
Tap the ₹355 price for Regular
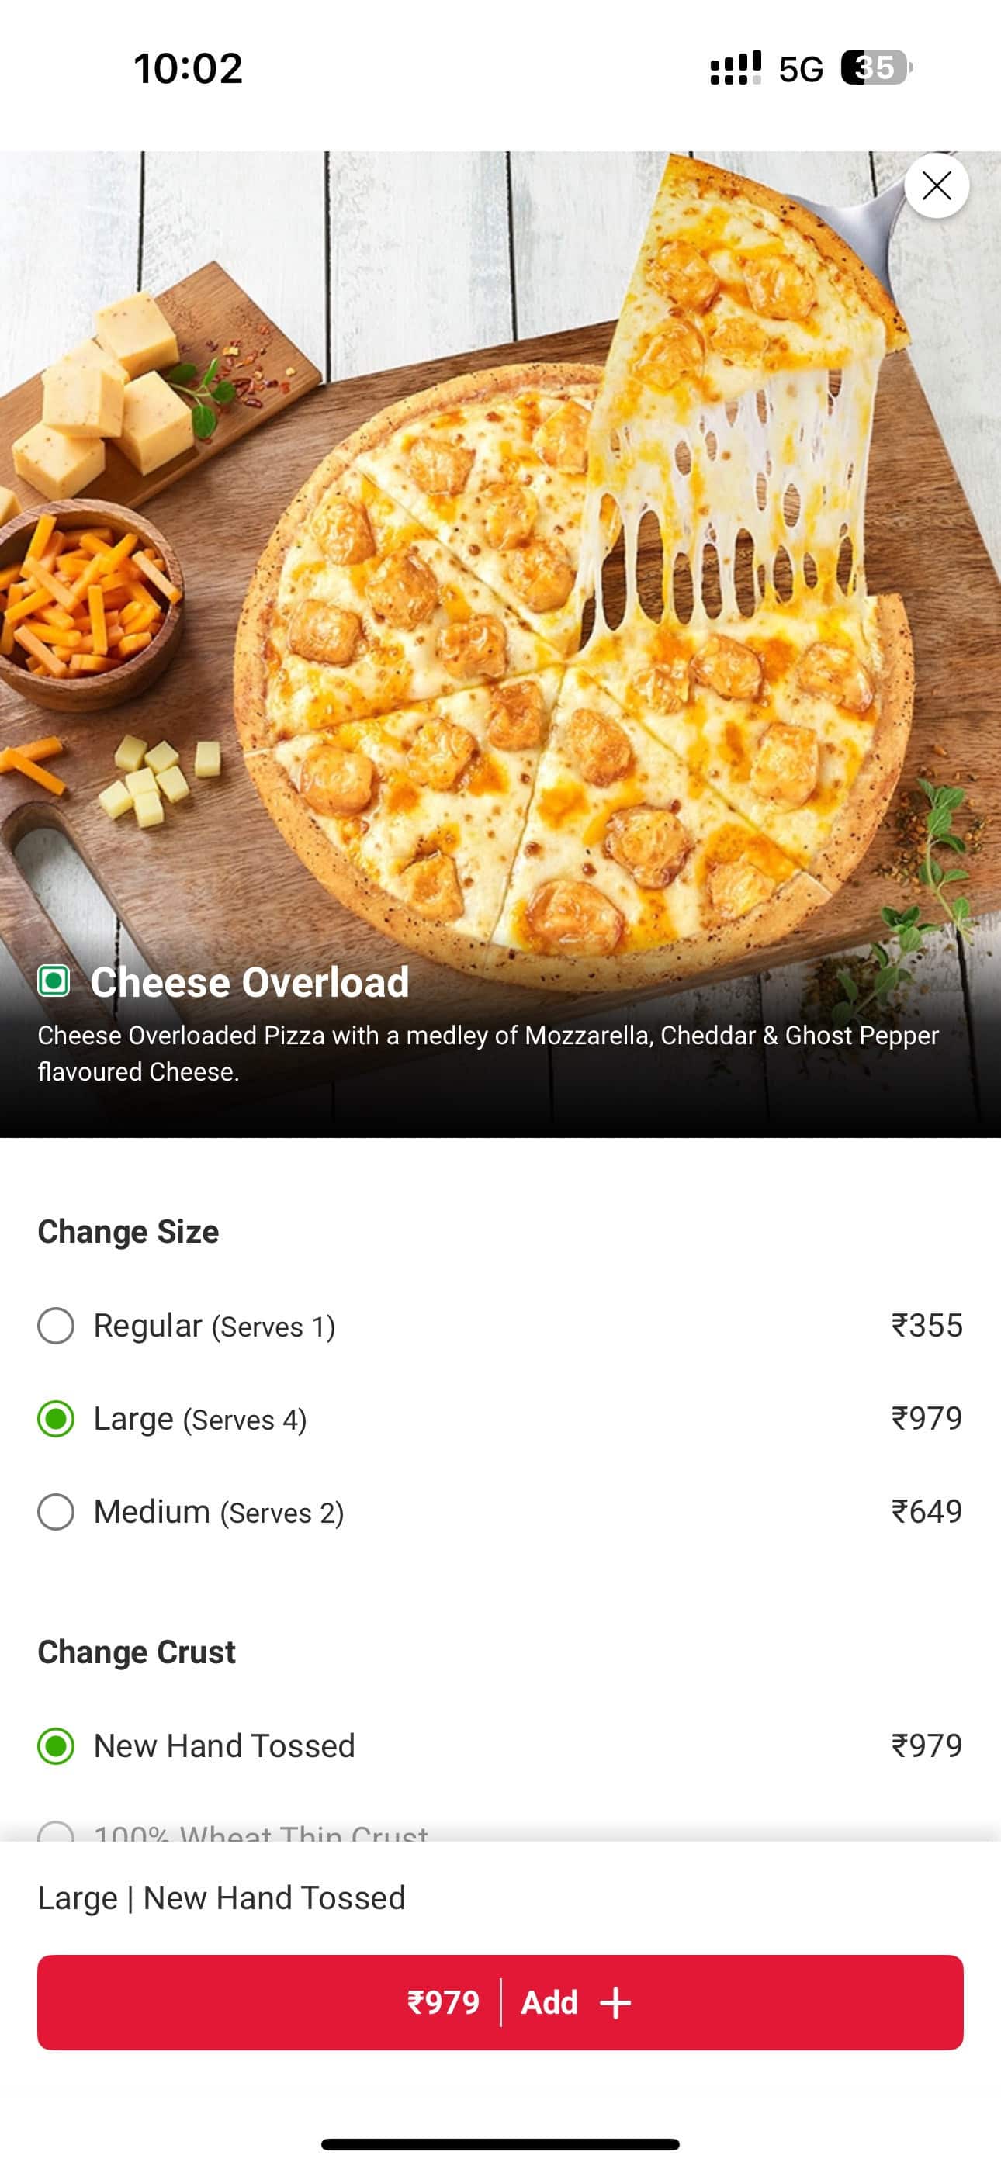pos(926,1325)
